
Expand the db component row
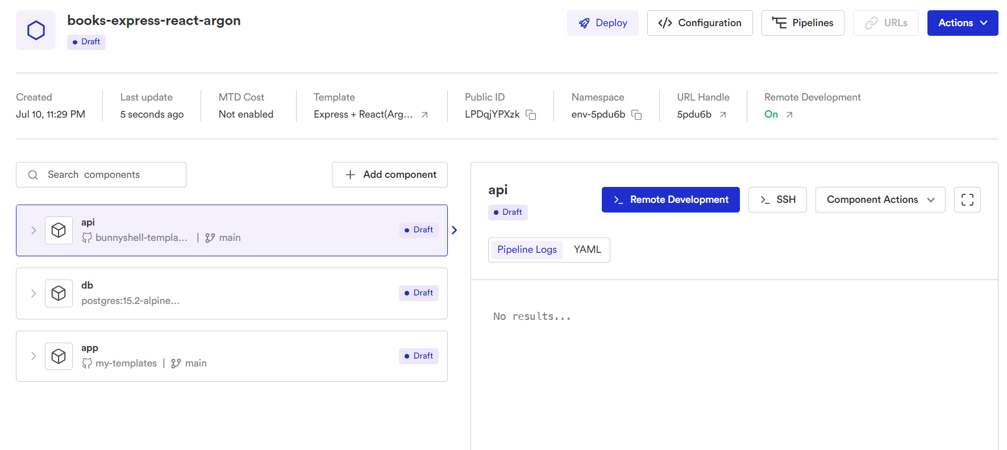(x=34, y=293)
